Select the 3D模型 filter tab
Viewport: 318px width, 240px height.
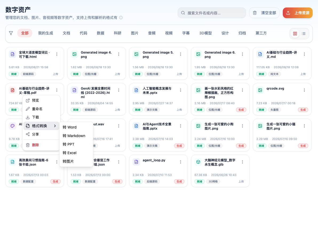pos(205,33)
